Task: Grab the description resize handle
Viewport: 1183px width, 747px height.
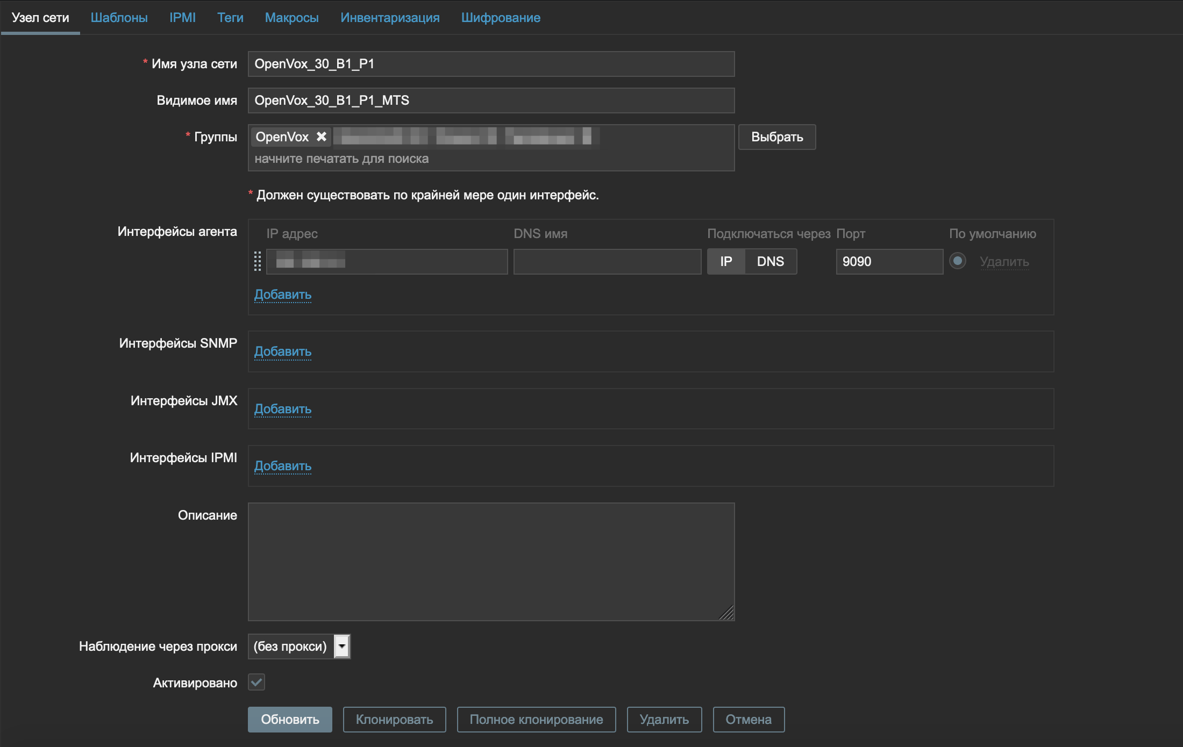Action: pyautogui.click(x=727, y=613)
